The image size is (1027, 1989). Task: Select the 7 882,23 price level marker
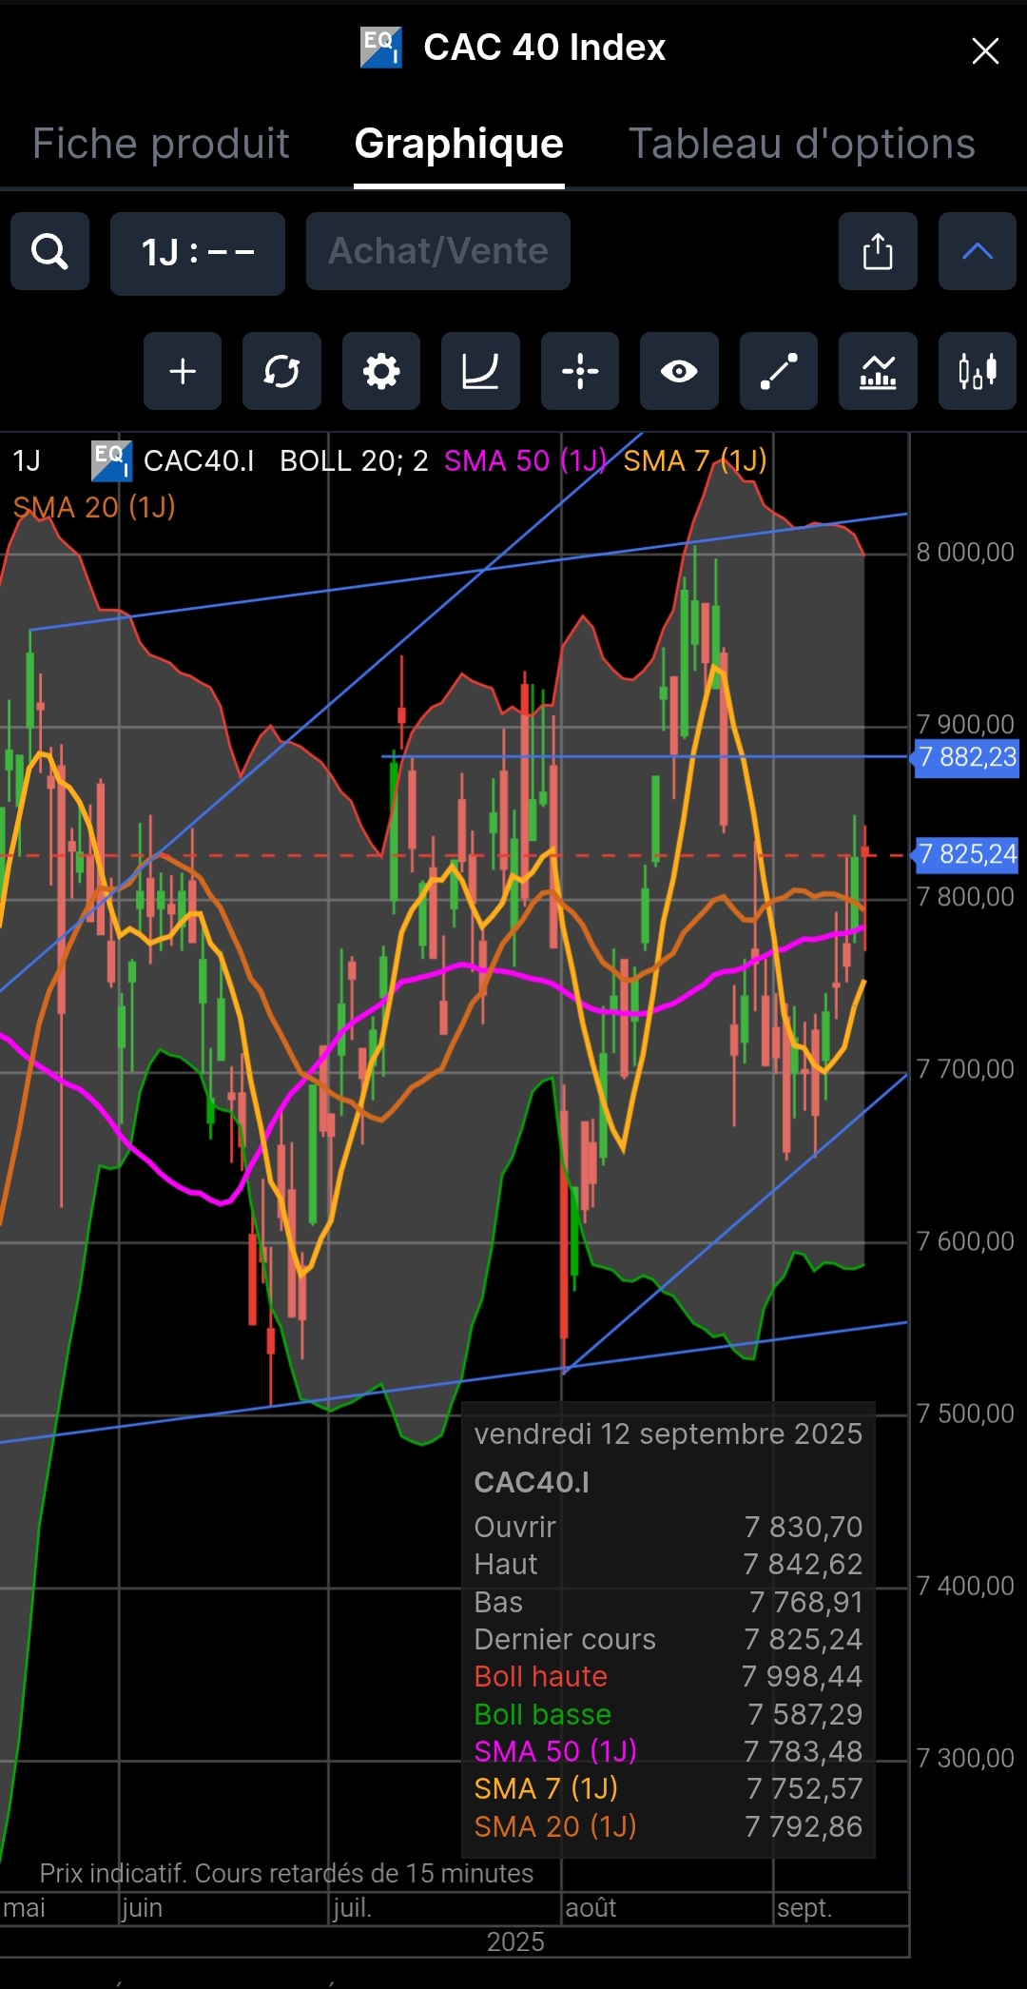click(967, 757)
